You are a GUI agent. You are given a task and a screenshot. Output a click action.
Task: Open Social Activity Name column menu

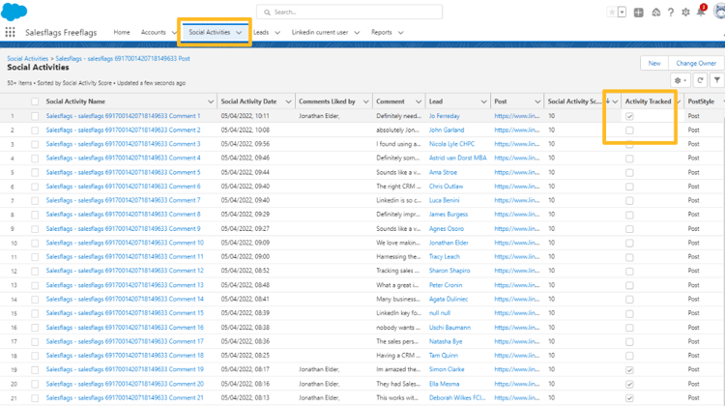[x=211, y=101]
